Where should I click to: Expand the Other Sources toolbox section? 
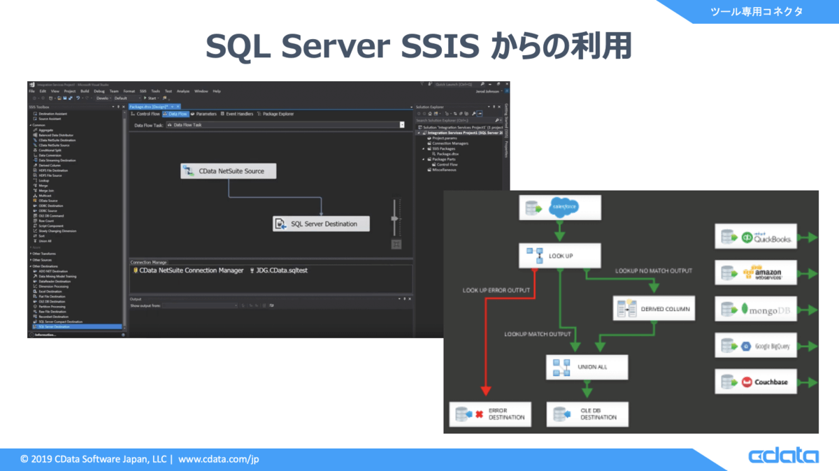pyautogui.click(x=31, y=260)
